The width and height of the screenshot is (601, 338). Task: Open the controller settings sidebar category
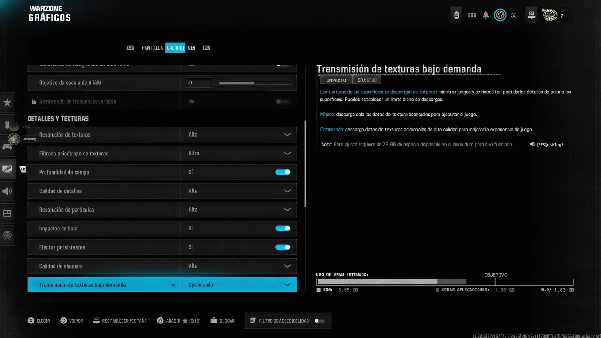8,146
